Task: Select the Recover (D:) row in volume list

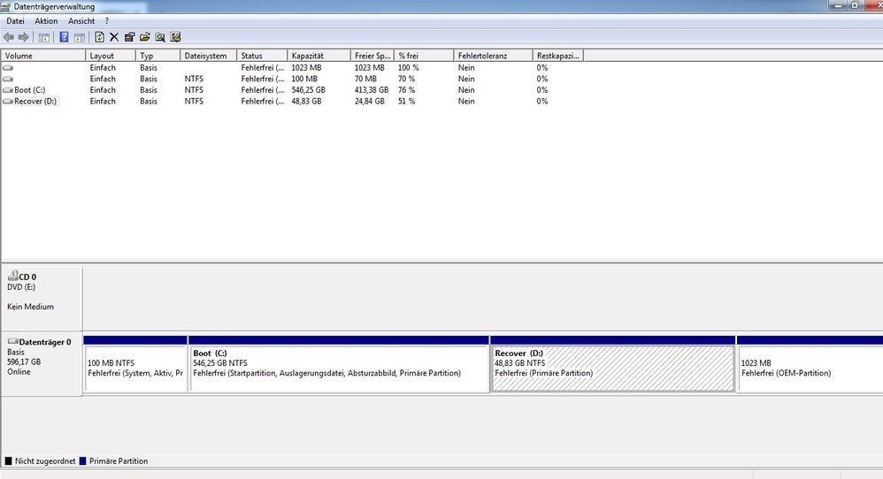Action: coord(35,102)
